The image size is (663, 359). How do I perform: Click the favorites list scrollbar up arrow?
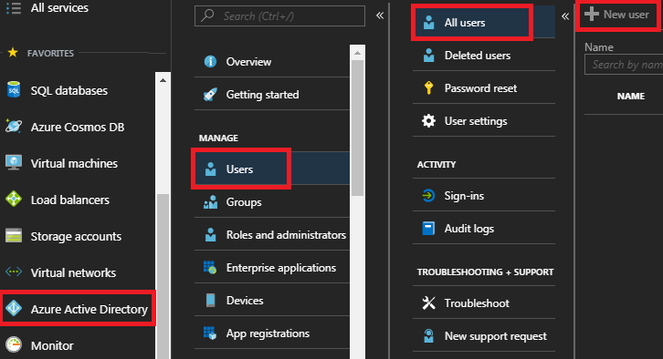coord(163,80)
